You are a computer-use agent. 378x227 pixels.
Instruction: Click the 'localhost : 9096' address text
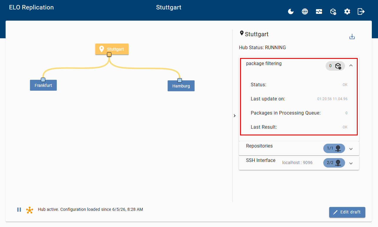coord(297,163)
